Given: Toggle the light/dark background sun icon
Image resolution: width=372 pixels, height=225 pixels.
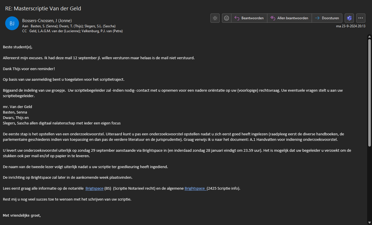Looking at the screenshot, I should click(x=215, y=18).
